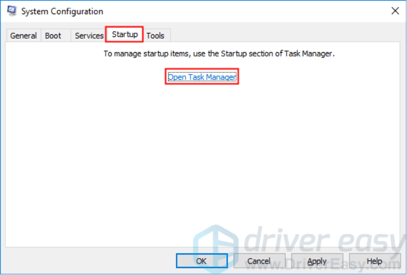407x275 pixels.
Task: Confirm with the OK button
Action: pos(202,261)
